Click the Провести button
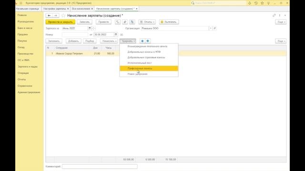 coord(103,22)
